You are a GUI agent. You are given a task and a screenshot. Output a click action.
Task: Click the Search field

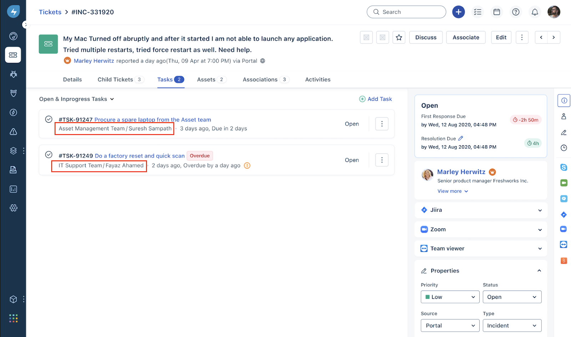[406, 12]
